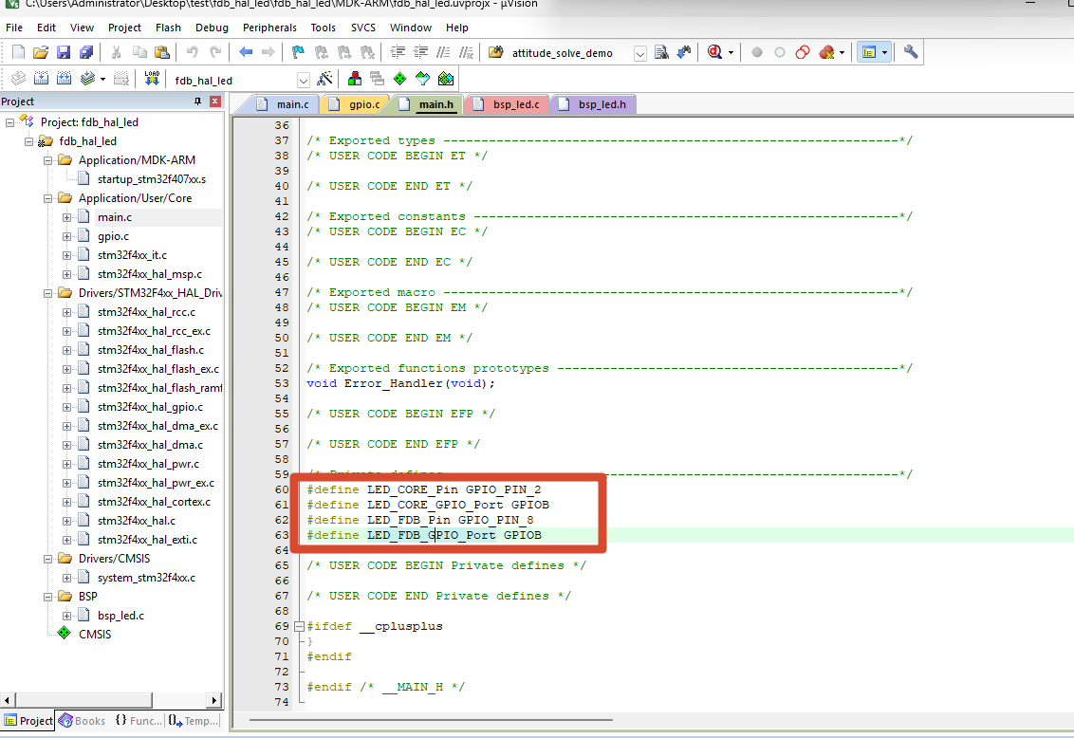
Task: Switch to the bsp_led.h editor tab
Action: (x=594, y=104)
